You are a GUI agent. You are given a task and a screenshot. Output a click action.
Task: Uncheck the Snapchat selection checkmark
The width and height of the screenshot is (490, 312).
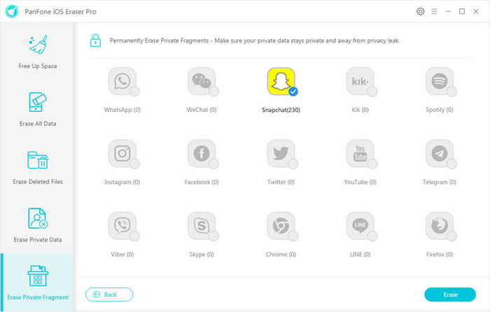293,92
